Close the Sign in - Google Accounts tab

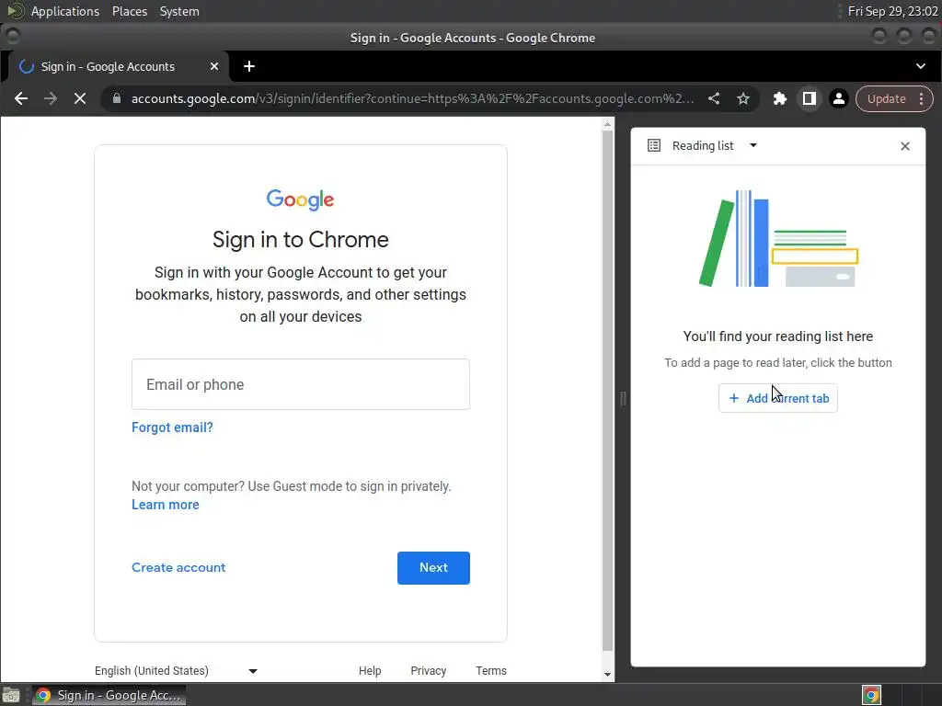click(x=213, y=66)
